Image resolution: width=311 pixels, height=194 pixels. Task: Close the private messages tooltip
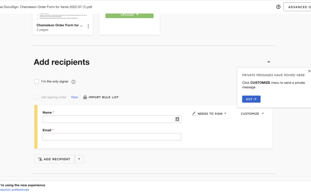309,71
